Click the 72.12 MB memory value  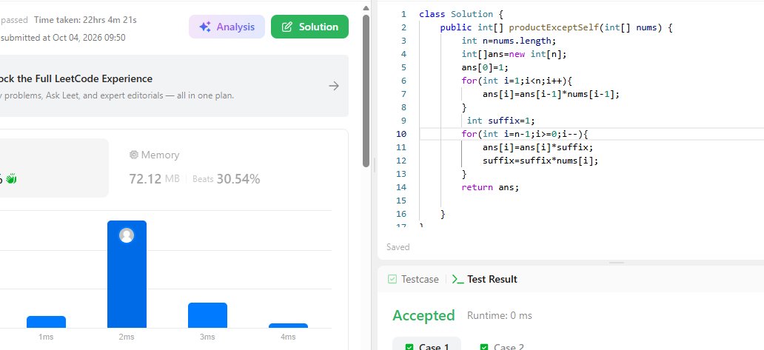tap(154, 178)
